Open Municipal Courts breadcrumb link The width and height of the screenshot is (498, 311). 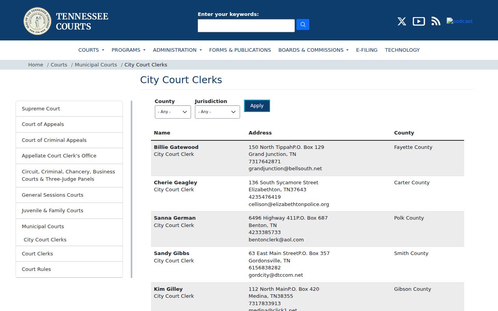click(x=96, y=65)
